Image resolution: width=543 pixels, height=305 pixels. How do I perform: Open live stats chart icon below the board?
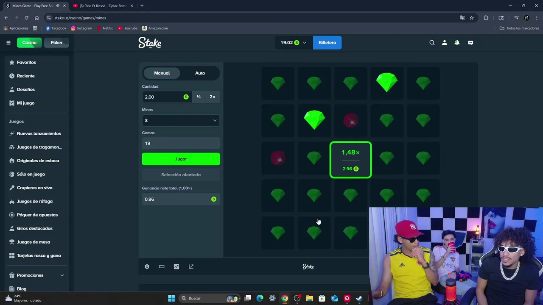coord(176,266)
